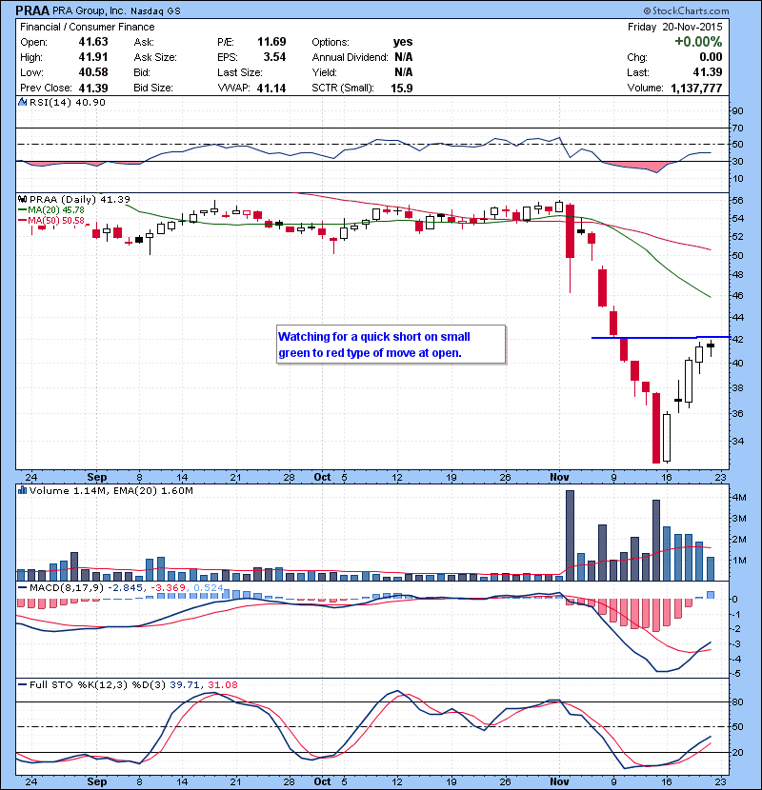
Task: Click the RSI(14) indicator icon
Action: pyautogui.click(x=22, y=102)
